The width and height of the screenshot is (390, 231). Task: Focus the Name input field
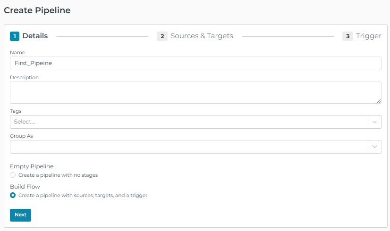click(x=195, y=63)
